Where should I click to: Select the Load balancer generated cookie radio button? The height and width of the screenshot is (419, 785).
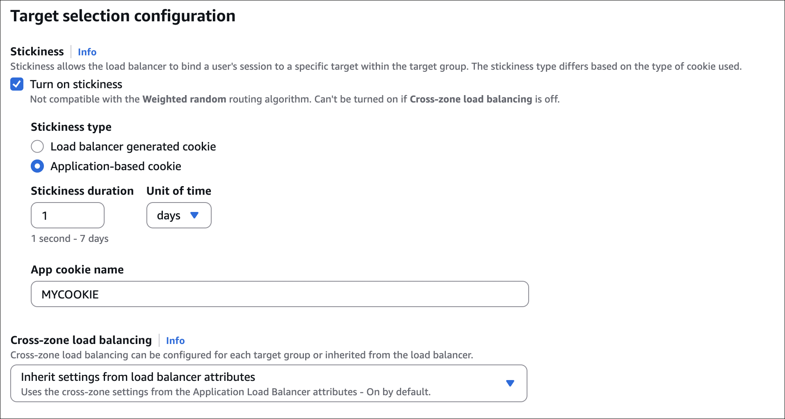[37, 146]
